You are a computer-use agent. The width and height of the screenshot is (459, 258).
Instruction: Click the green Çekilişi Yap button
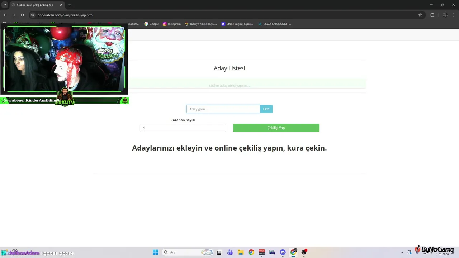pyautogui.click(x=276, y=128)
